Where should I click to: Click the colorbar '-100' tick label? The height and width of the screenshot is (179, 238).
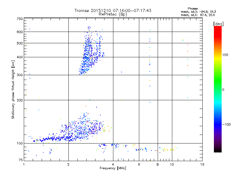pos(226,124)
